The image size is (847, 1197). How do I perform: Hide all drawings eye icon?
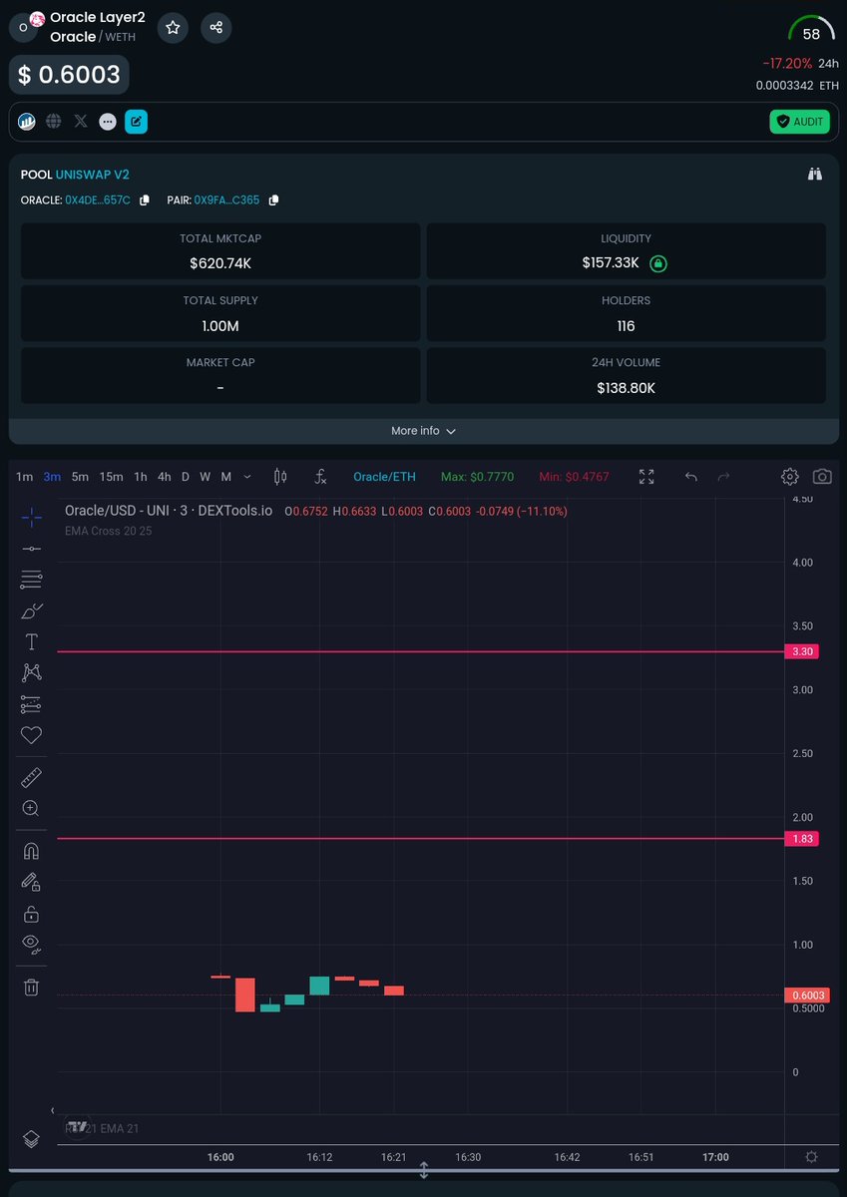coord(31,944)
